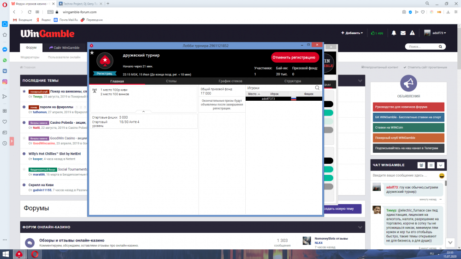Open Instagram in Opera sidebar
The height and width of the screenshot is (259, 461).
[5, 81]
